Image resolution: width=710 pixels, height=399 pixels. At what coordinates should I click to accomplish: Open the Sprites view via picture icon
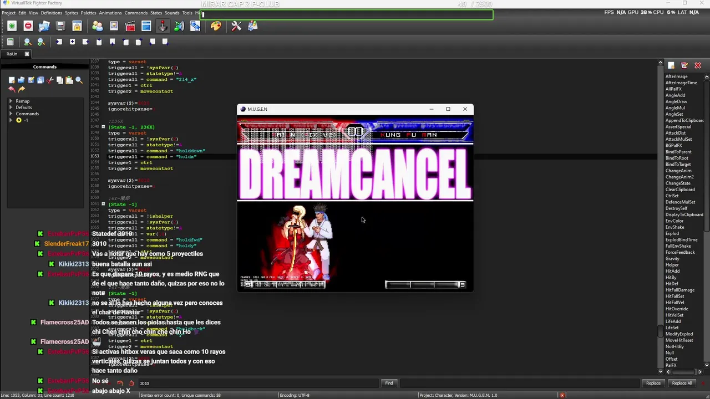tap(114, 26)
